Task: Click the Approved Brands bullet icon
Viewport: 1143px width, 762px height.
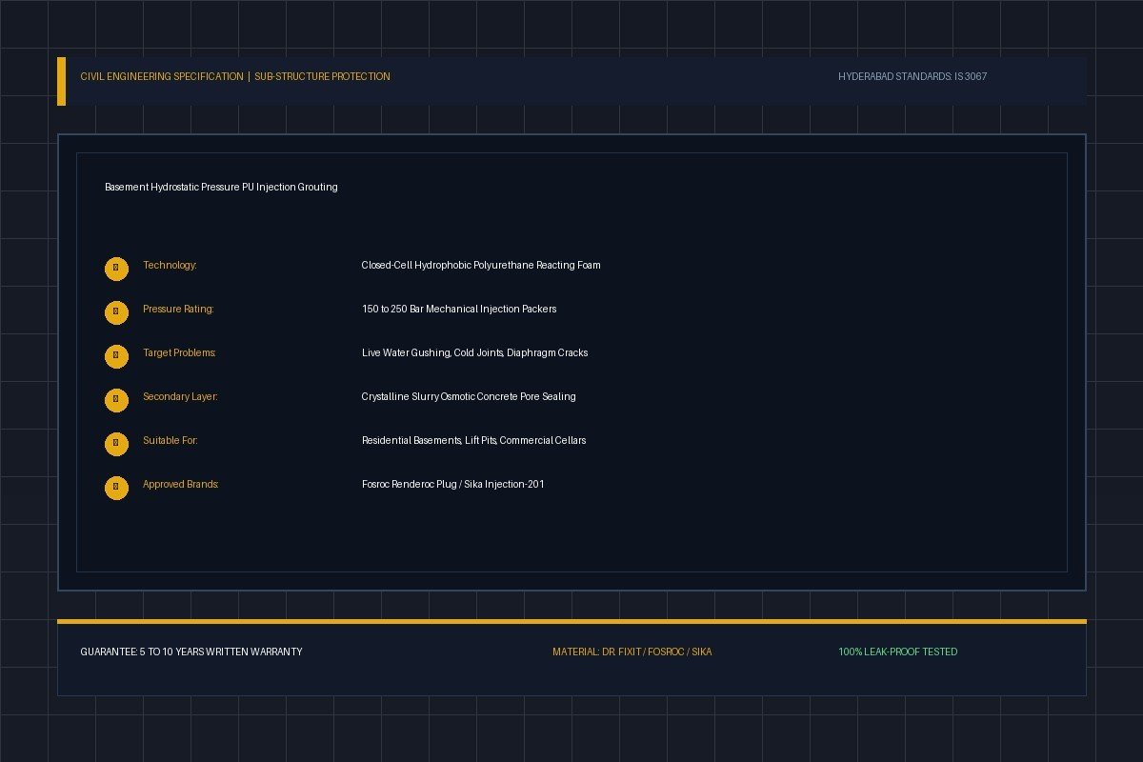Action: tap(116, 488)
